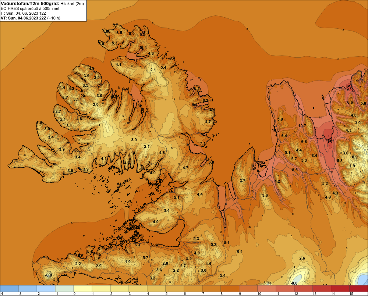Screen dimensions: 368x296
Task: Click the title 'Veðurstofan/T2m 500grid:'
Action: [x=30, y=4]
